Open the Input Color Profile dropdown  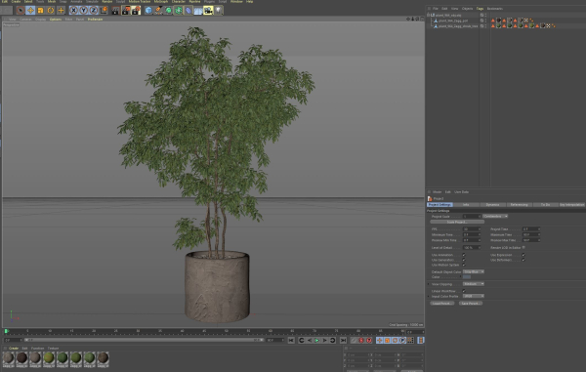pos(474,296)
